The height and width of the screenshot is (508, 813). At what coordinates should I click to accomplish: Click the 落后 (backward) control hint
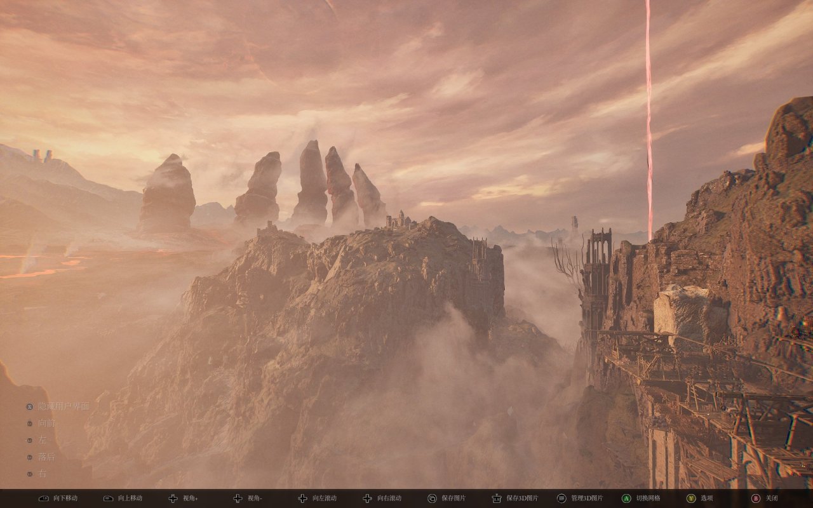click(41, 457)
